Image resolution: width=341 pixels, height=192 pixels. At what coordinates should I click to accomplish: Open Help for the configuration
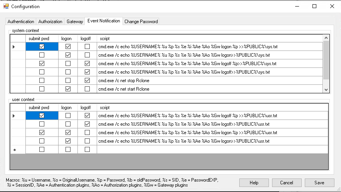tap(254, 183)
